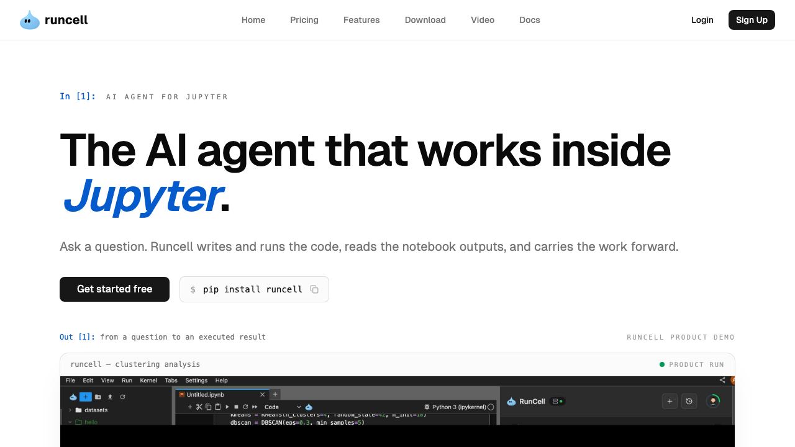Click the restart and run all icon
Image resolution: width=795 pixels, height=447 pixels.
pyautogui.click(x=255, y=407)
